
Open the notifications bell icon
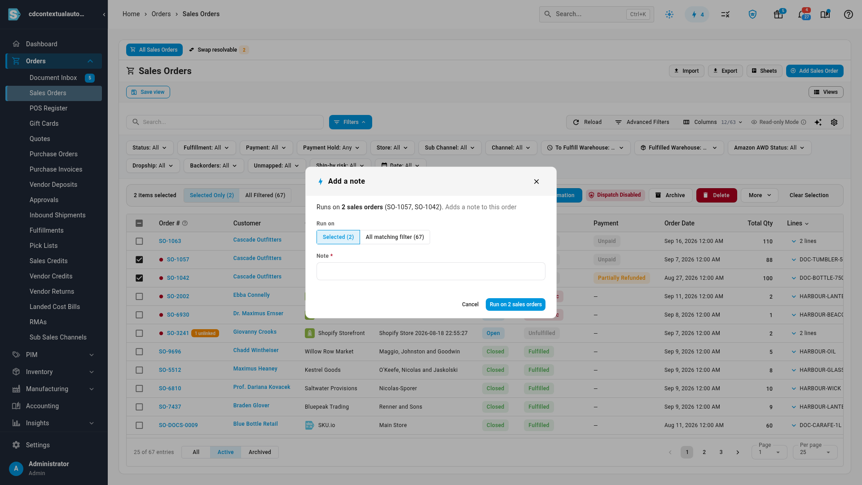click(802, 14)
